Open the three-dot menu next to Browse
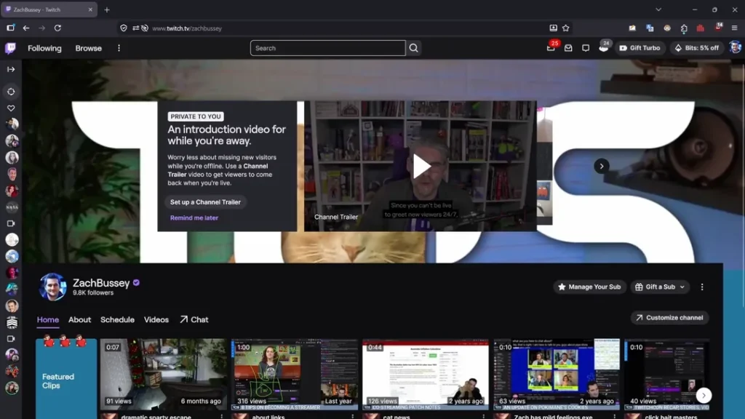The width and height of the screenshot is (745, 419). click(119, 48)
